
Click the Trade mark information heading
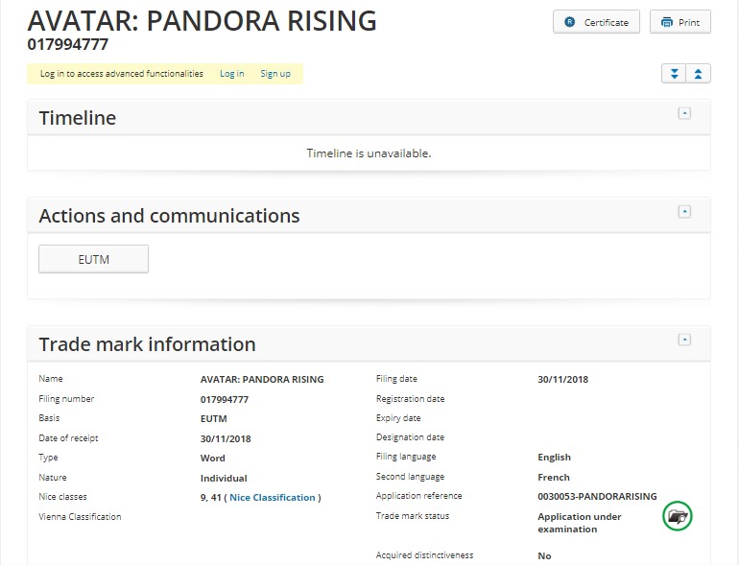[147, 344]
